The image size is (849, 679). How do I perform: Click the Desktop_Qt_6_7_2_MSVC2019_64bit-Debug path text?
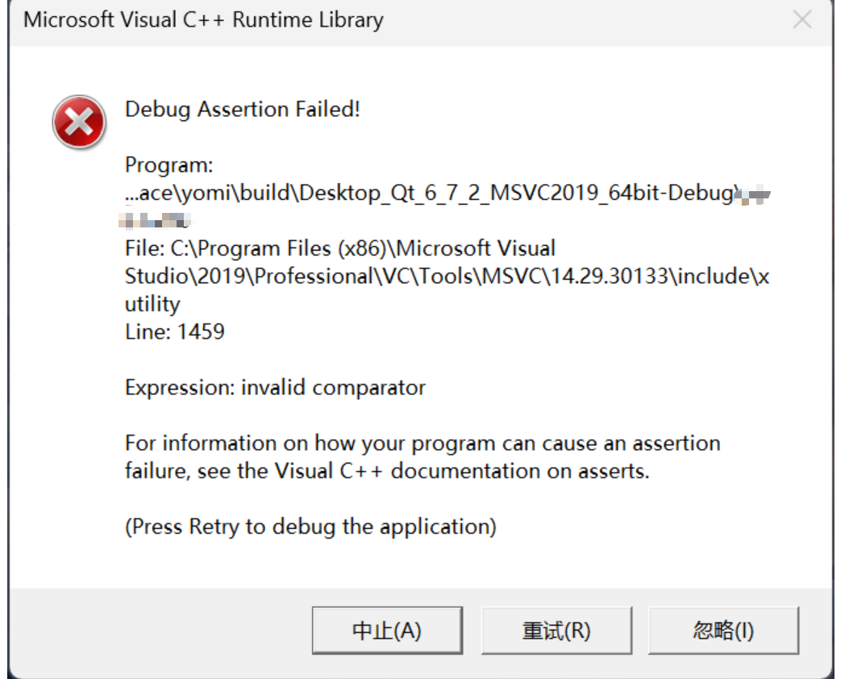click(x=517, y=194)
